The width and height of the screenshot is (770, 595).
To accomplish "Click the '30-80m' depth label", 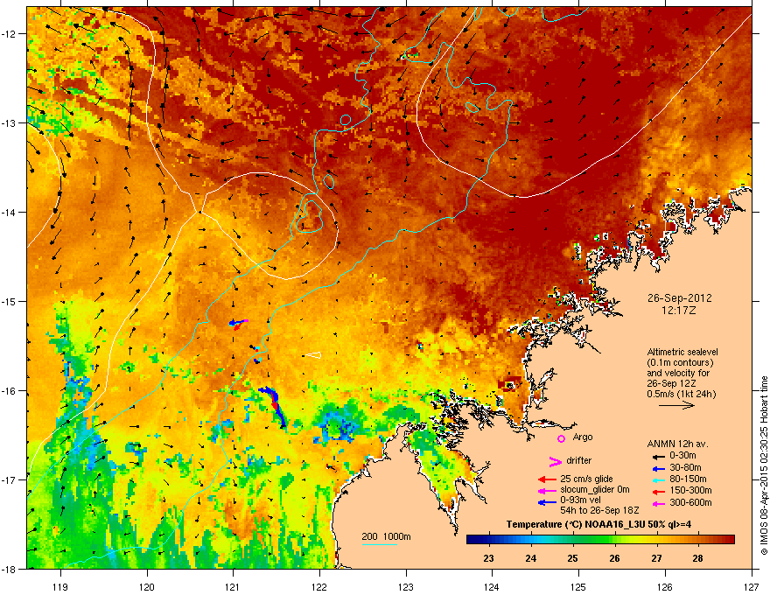I will 685,467.
